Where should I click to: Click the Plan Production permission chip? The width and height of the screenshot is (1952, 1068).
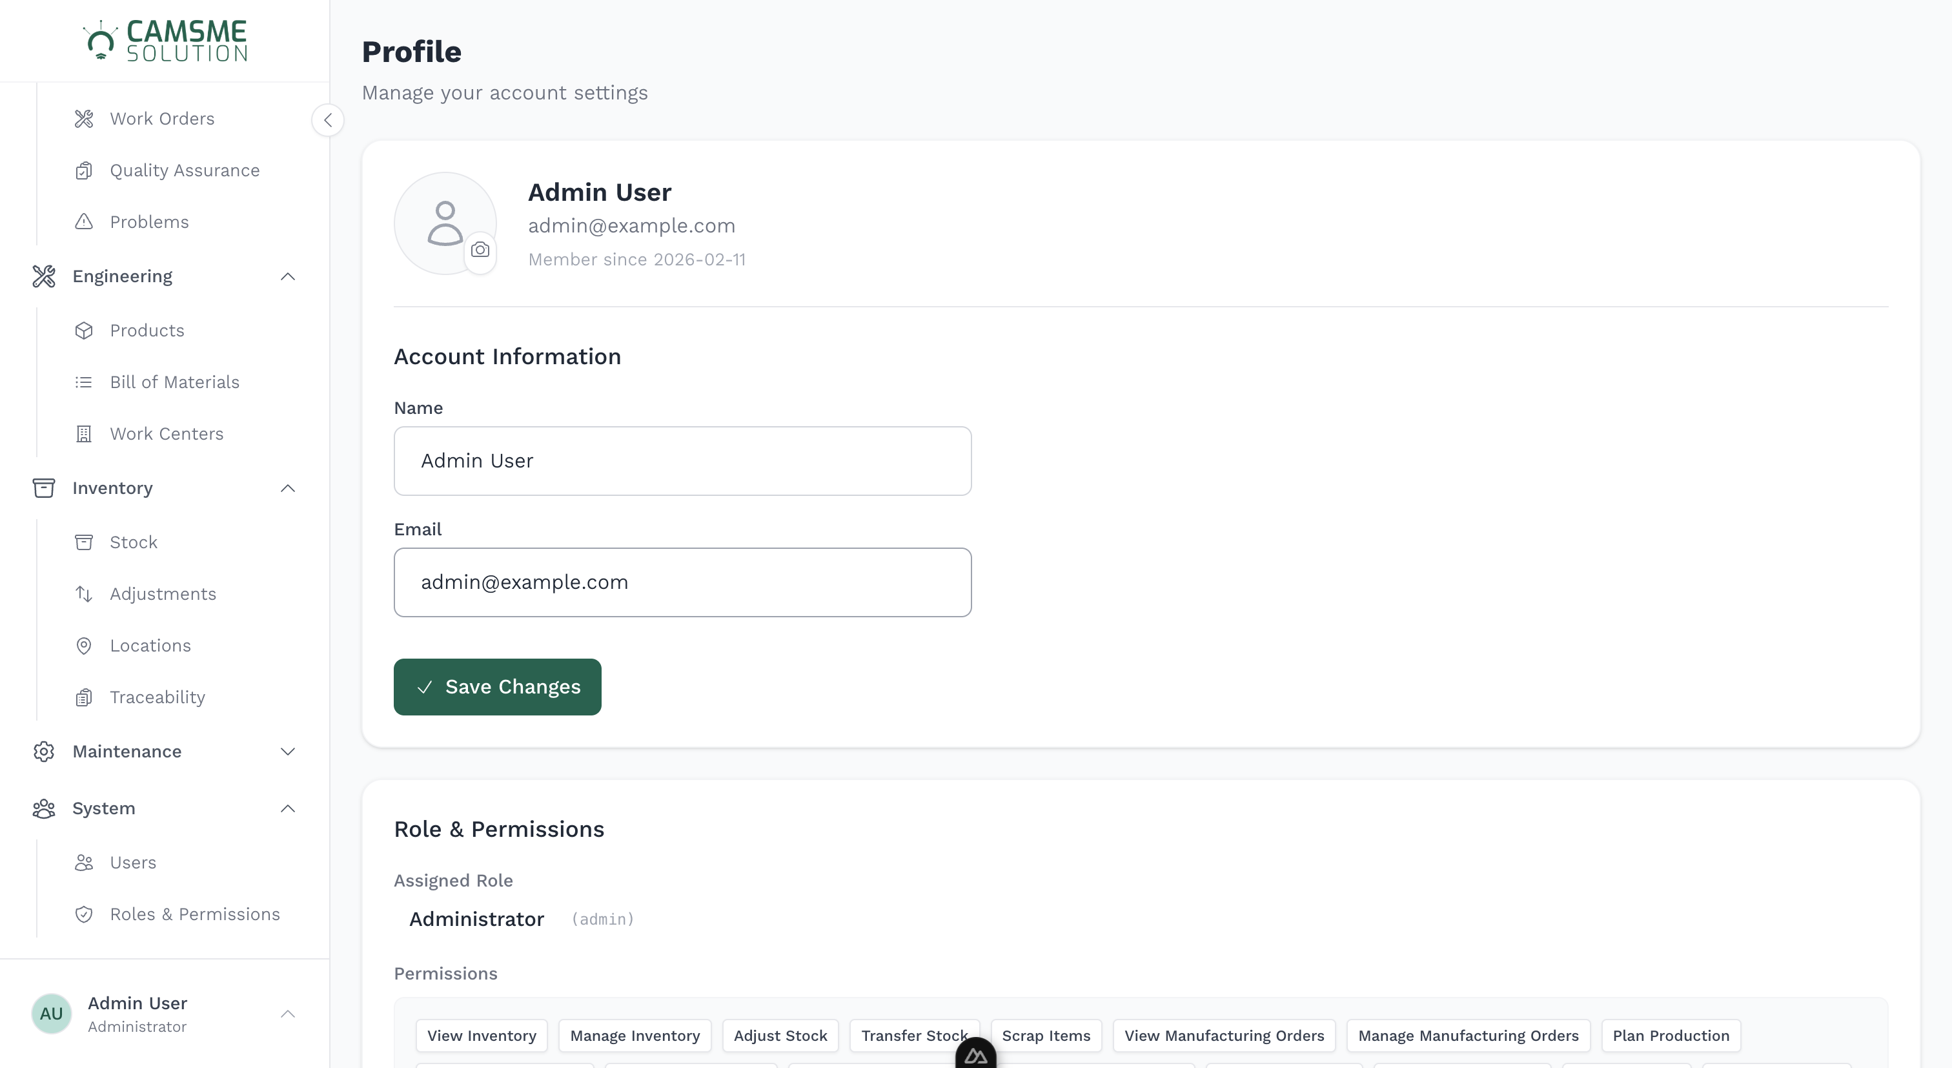1671,1036
